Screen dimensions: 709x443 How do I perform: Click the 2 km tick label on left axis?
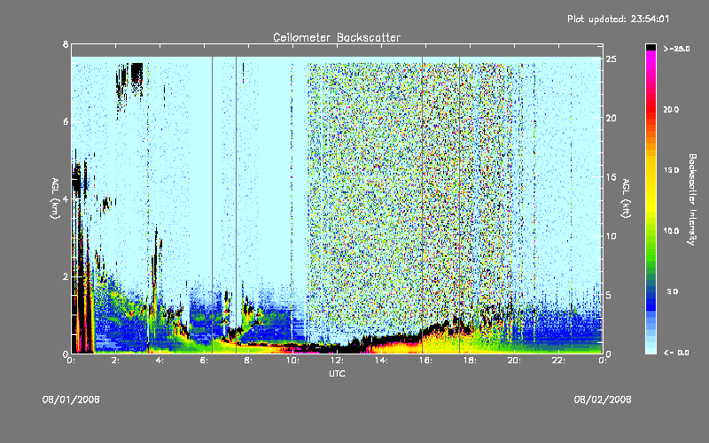(x=66, y=276)
